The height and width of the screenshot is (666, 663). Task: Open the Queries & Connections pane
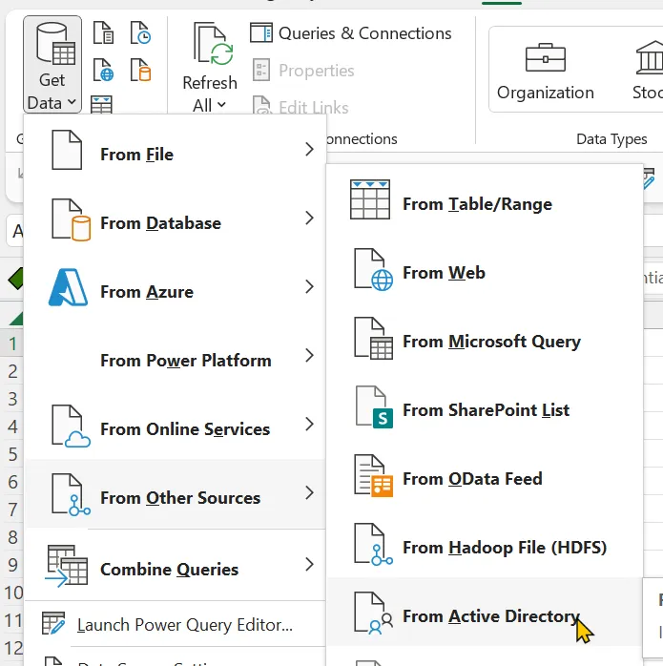pyautogui.click(x=350, y=33)
